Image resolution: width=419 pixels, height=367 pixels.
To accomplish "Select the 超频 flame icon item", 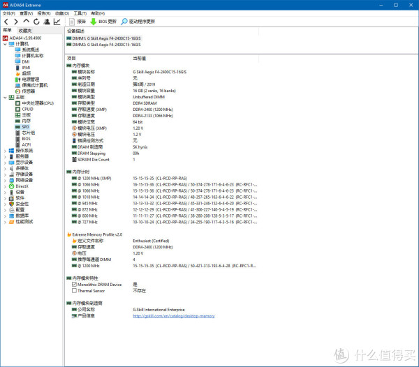I will tap(23, 73).
